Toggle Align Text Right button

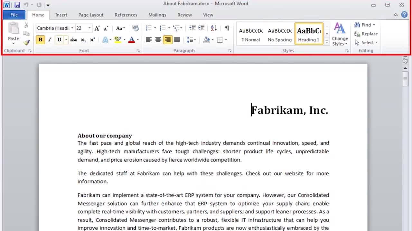168,40
